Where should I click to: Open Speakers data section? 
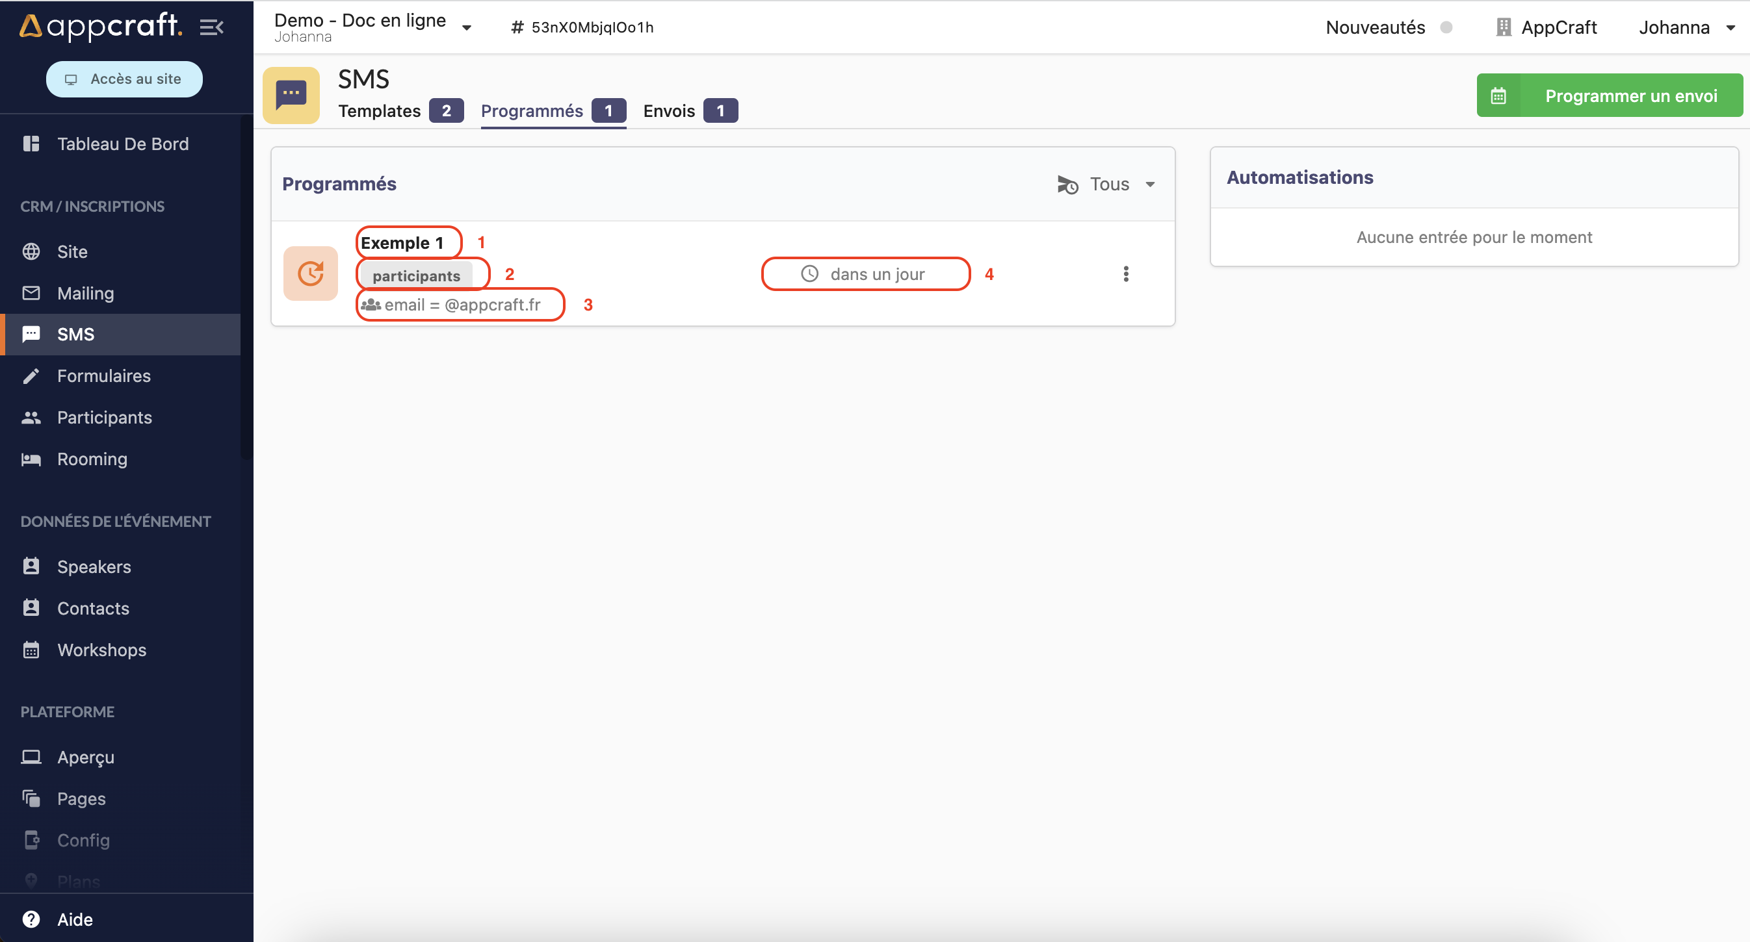(x=94, y=566)
